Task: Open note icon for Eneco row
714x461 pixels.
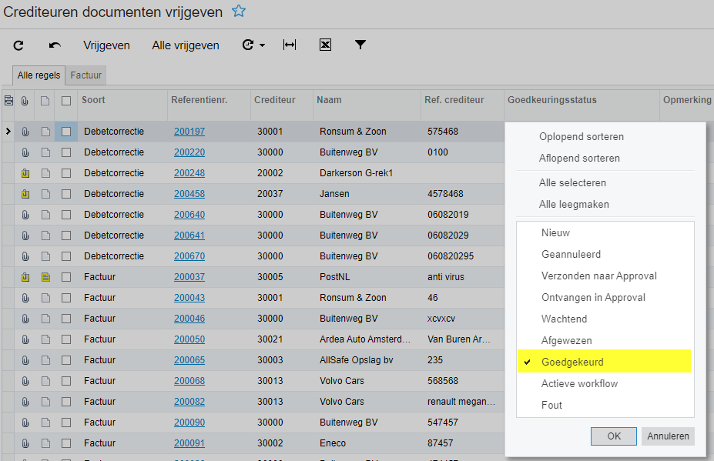Action: 45,443
